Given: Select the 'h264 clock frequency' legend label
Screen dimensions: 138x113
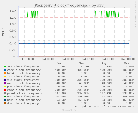Looking at the screenshot, I should point(24,73).
